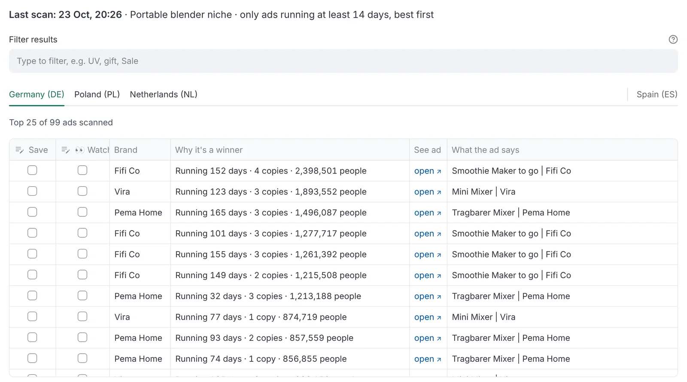Screen dimensions: 687x382
Task: Click Mini Mixer | Vira text in 123 days row
Action: pos(483,192)
